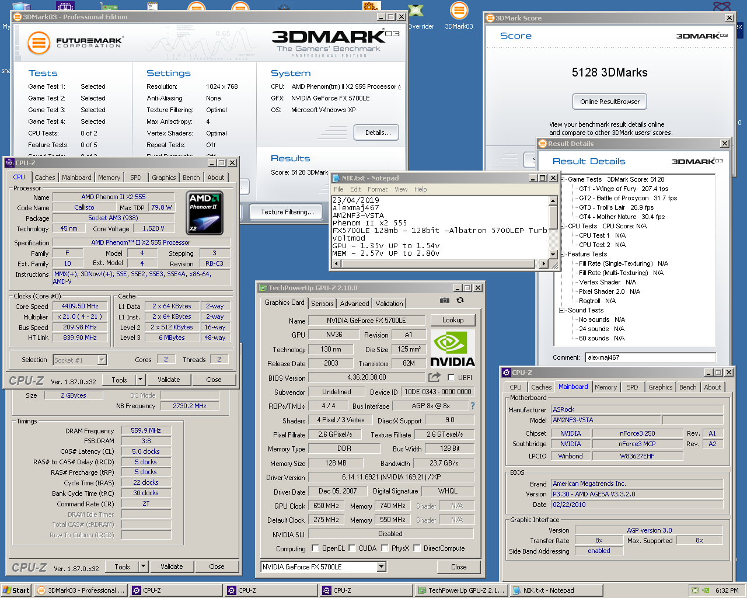Toggle the DirectCompute checkbox

417,548
